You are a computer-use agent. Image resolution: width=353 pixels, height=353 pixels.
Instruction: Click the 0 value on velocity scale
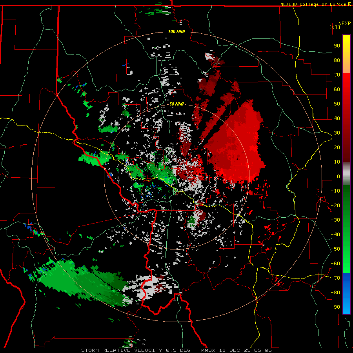[x=338, y=176]
